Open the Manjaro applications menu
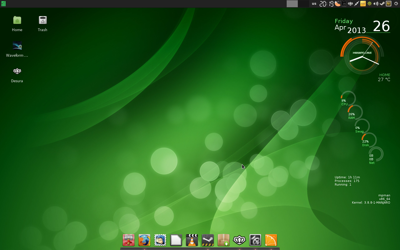This screenshot has height=250, width=400. tap(3, 4)
